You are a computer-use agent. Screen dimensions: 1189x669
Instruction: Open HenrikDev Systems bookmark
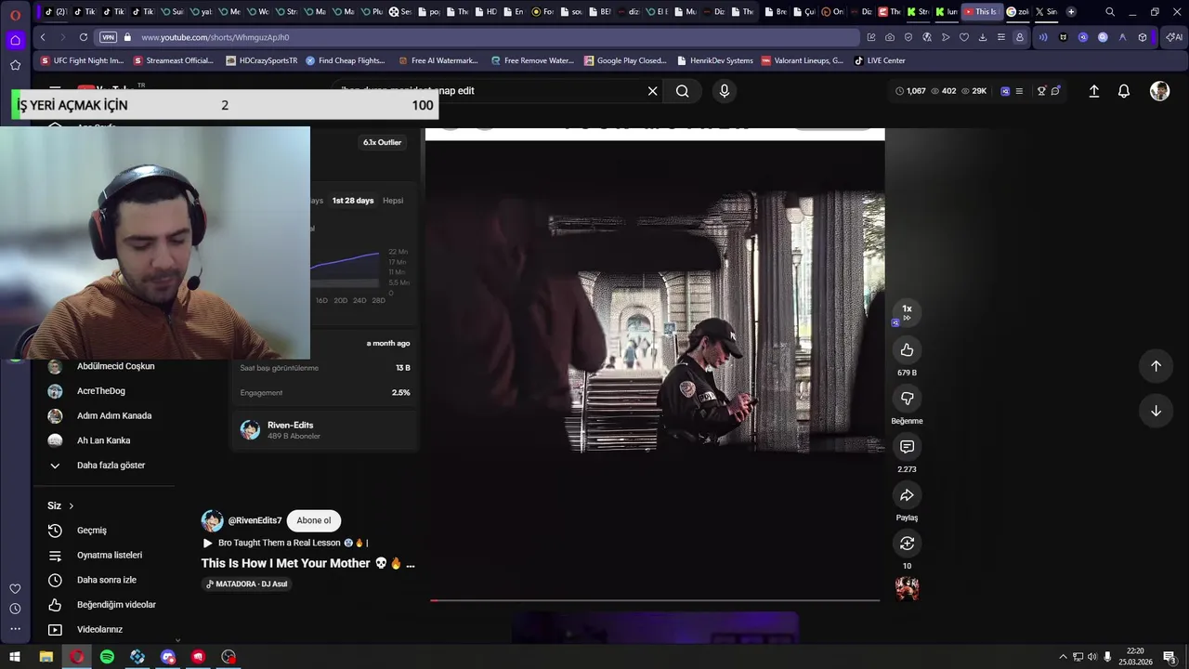tap(714, 60)
